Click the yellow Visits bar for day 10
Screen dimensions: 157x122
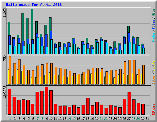click(x=50, y=78)
